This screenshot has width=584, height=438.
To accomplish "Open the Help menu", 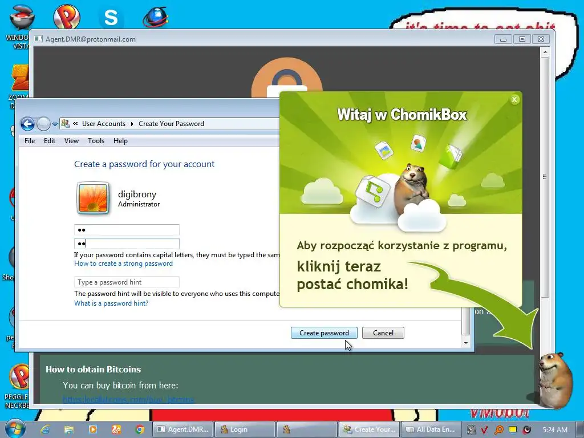I will [x=120, y=141].
